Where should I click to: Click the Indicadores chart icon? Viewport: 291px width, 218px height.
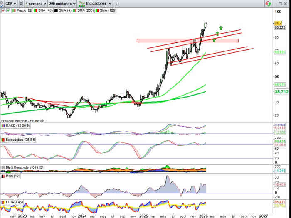(81, 3)
